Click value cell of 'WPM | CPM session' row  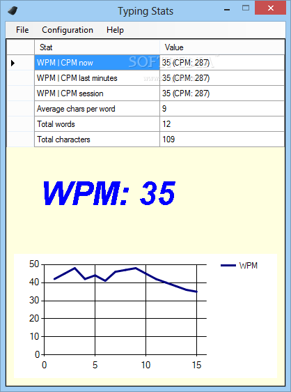(x=222, y=93)
